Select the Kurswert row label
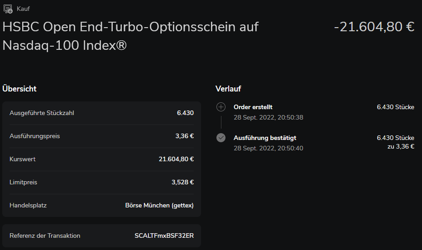The height and width of the screenshot is (250, 422). [x=23, y=159]
